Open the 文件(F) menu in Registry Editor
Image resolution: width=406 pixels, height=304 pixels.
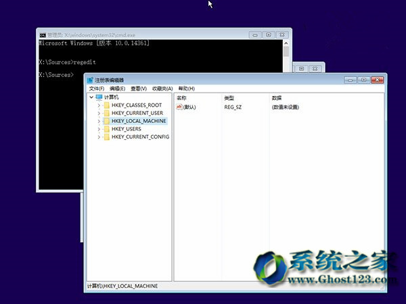[97, 88]
